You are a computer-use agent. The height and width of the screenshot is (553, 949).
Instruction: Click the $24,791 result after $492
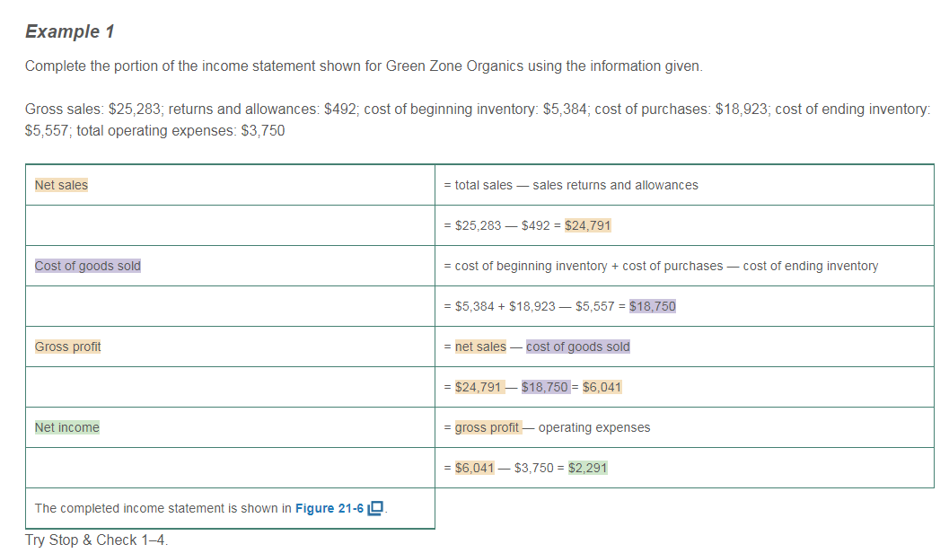click(x=588, y=225)
